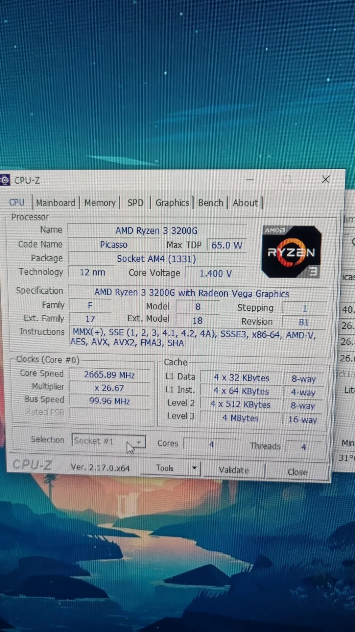Image resolution: width=355 pixels, height=632 pixels.
Task: Click the Core Voltage value 1.400 V
Action: click(216, 273)
